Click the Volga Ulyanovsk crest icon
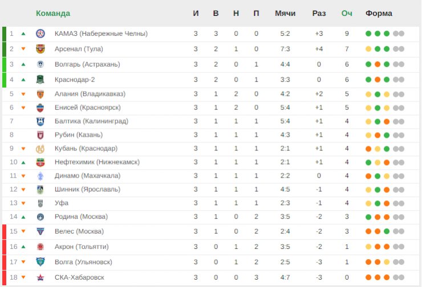Screen dimensions: 422x287 click(x=40, y=262)
